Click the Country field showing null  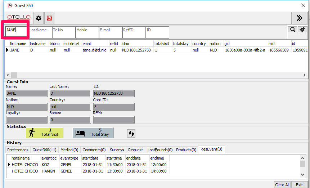point(70,107)
